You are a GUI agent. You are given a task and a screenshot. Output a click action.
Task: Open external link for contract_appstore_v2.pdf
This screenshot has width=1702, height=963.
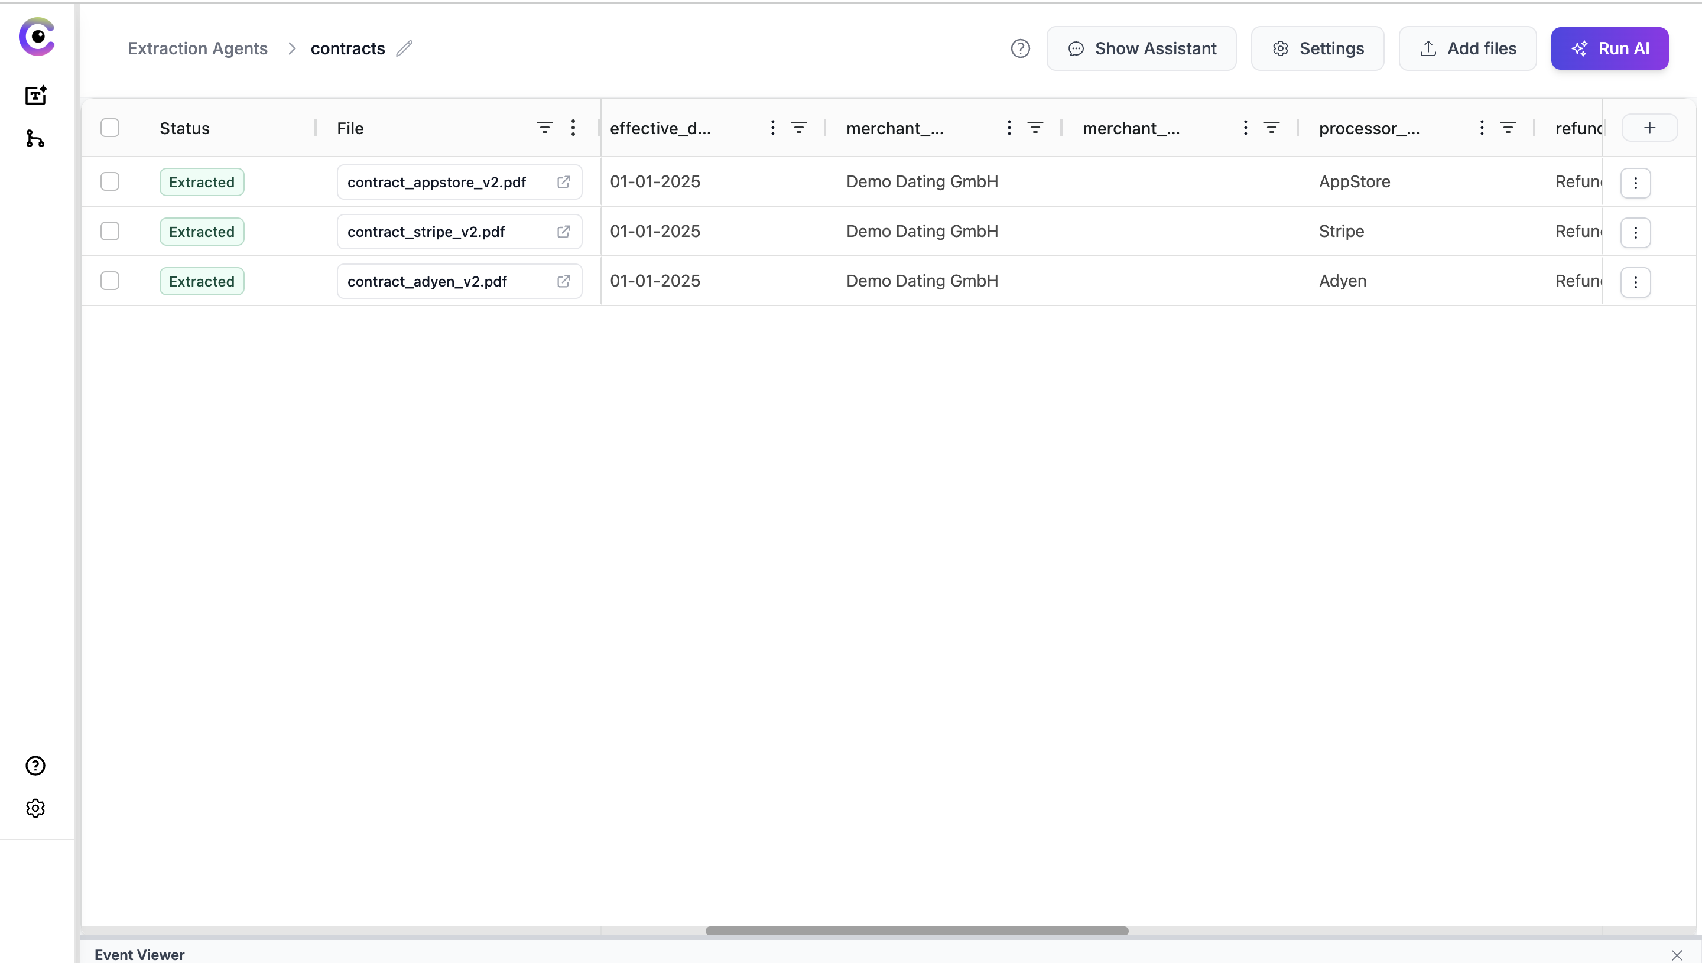coord(564,182)
